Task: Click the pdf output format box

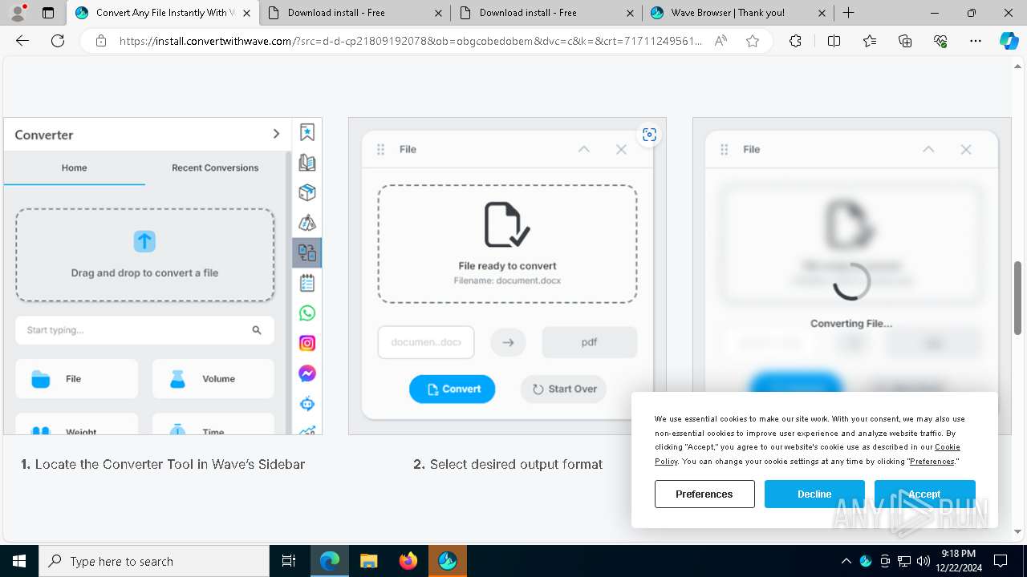Action: (x=590, y=342)
